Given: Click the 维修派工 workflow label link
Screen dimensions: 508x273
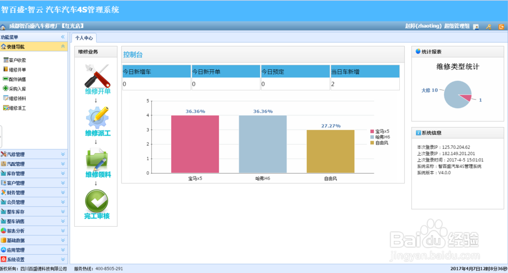Looking at the screenshot, I should [98, 133].
